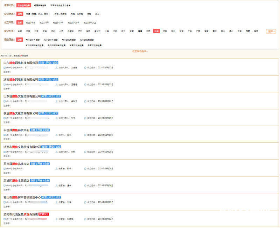Image resolution: width=280 pixels, height=228 pixels.
Task: Switch to 经营异常名录 information category
Action: (x=41, y=6)
